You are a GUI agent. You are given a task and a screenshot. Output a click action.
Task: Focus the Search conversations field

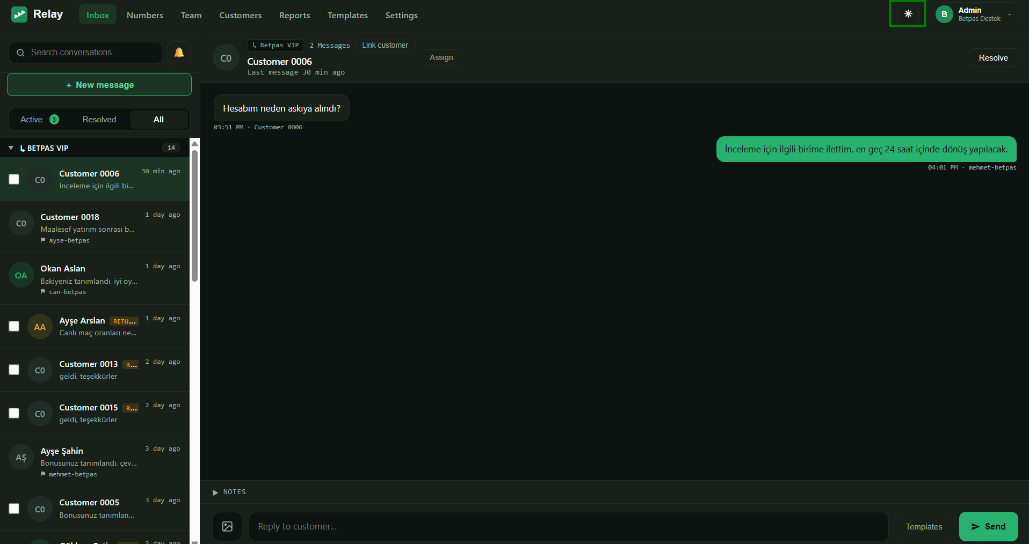pyautogui.click(x=85, y=53)
